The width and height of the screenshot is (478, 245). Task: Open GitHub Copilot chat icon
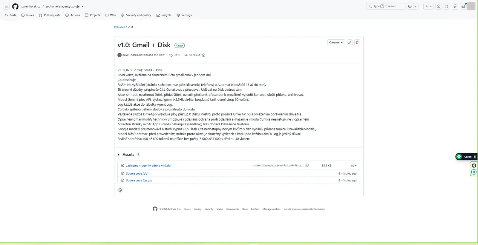coord(410,6)
